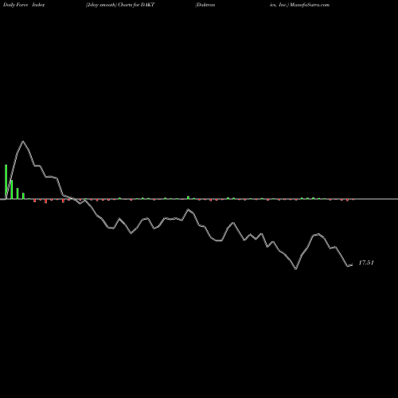Click the peak of the force index line

23,142
